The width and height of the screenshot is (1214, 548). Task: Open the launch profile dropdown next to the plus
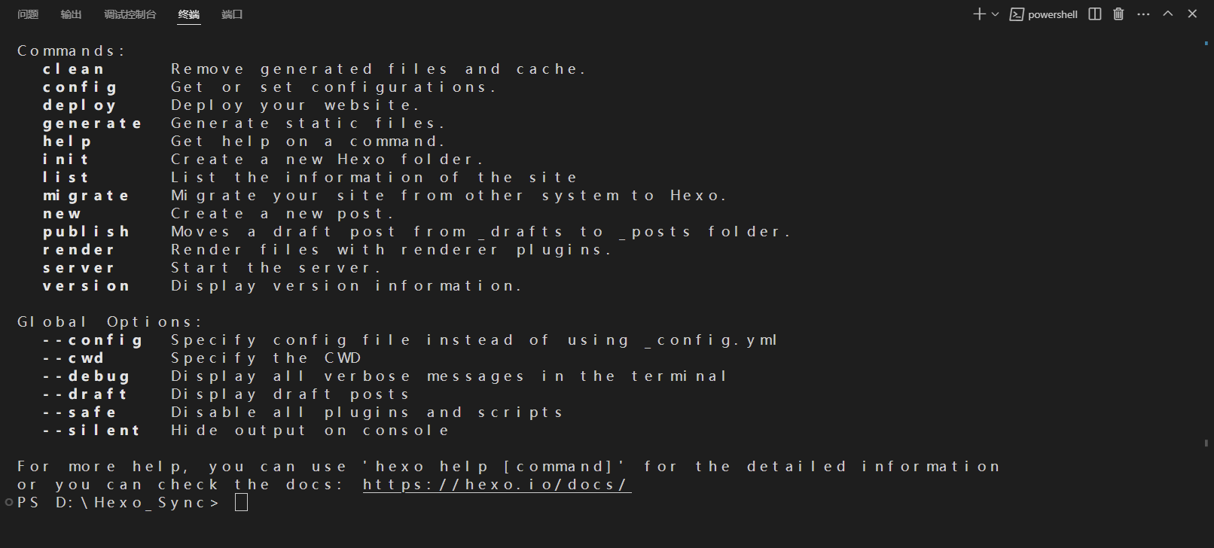(x=996, y=14)
